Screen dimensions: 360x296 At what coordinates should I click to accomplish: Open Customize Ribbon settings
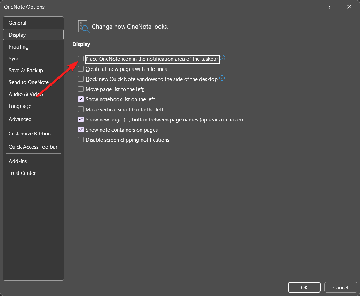33,133
